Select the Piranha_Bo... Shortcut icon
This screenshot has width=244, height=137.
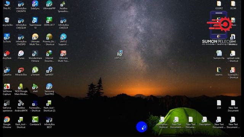[x=49, y=40]
